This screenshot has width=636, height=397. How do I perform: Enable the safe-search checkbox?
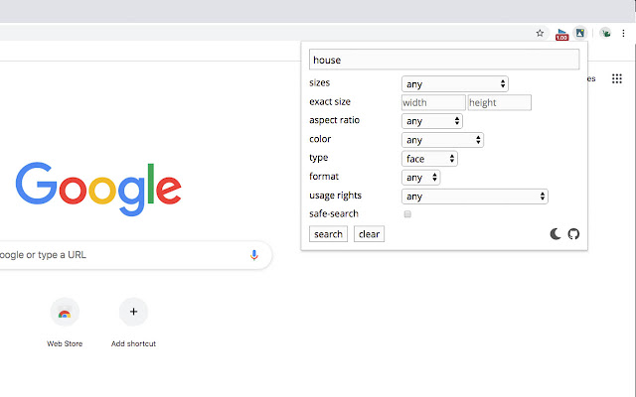(407, 214)
